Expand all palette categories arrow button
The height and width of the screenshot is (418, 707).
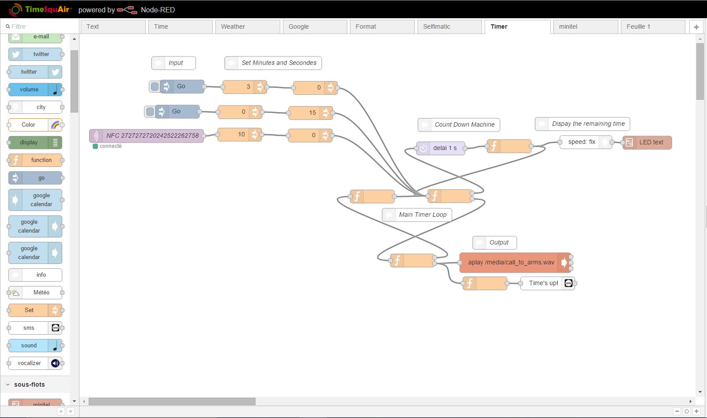click(x=70, y=411)
